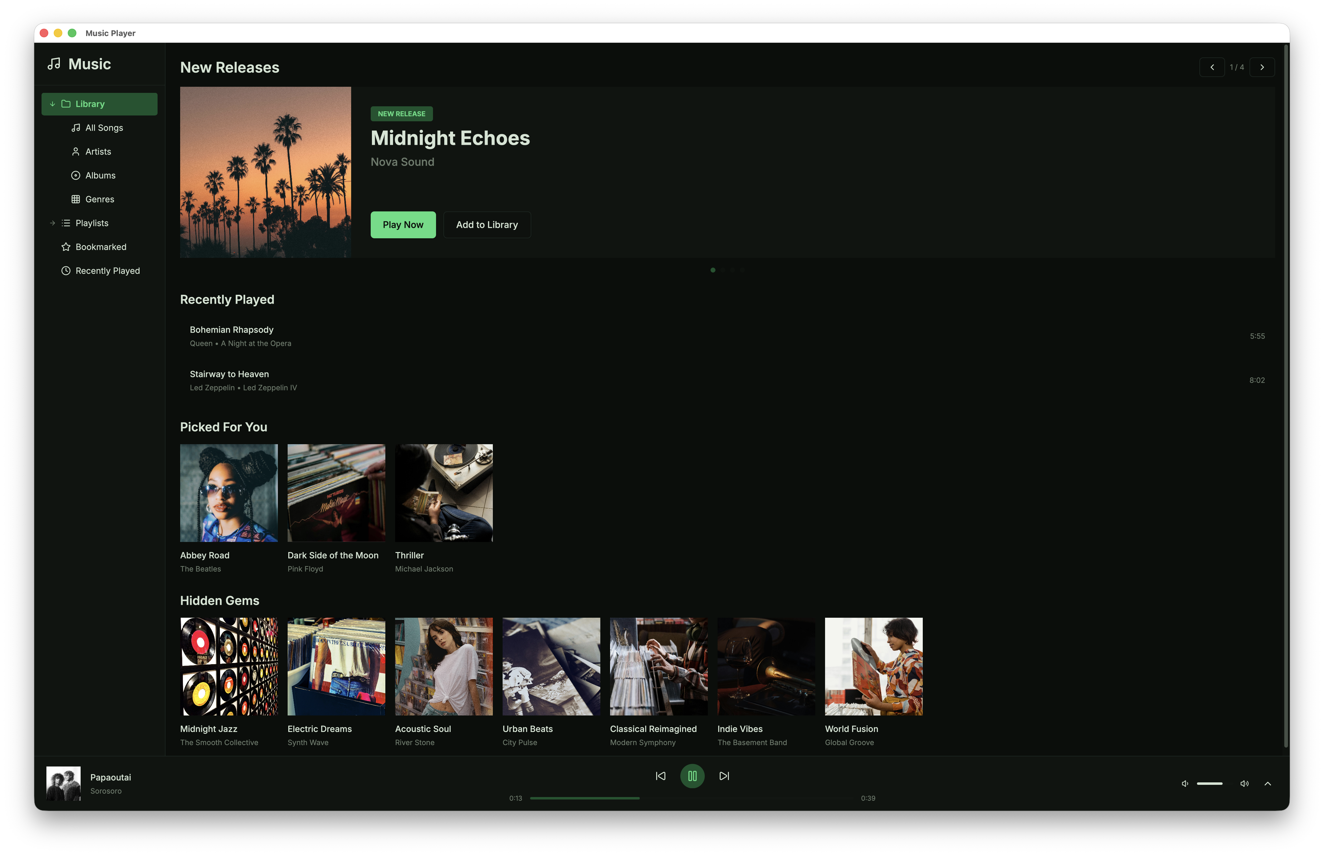1324x856 pixels.
Task: Add Midnight Echoes to Library
Action: (487, 225)
